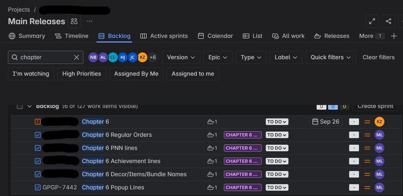Apply the High Priorities quick filter
Image resolution: width=403 pixels, height=196 pixels.
click(81, 74)
